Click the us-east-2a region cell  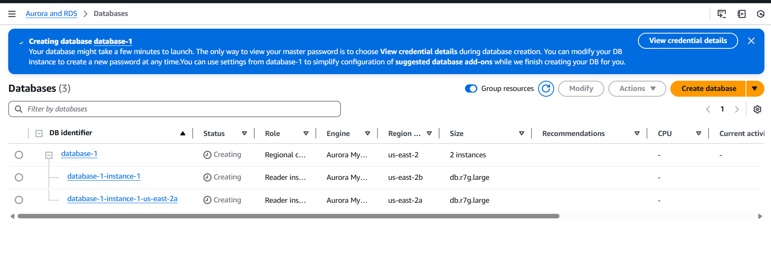pos(405,200)
